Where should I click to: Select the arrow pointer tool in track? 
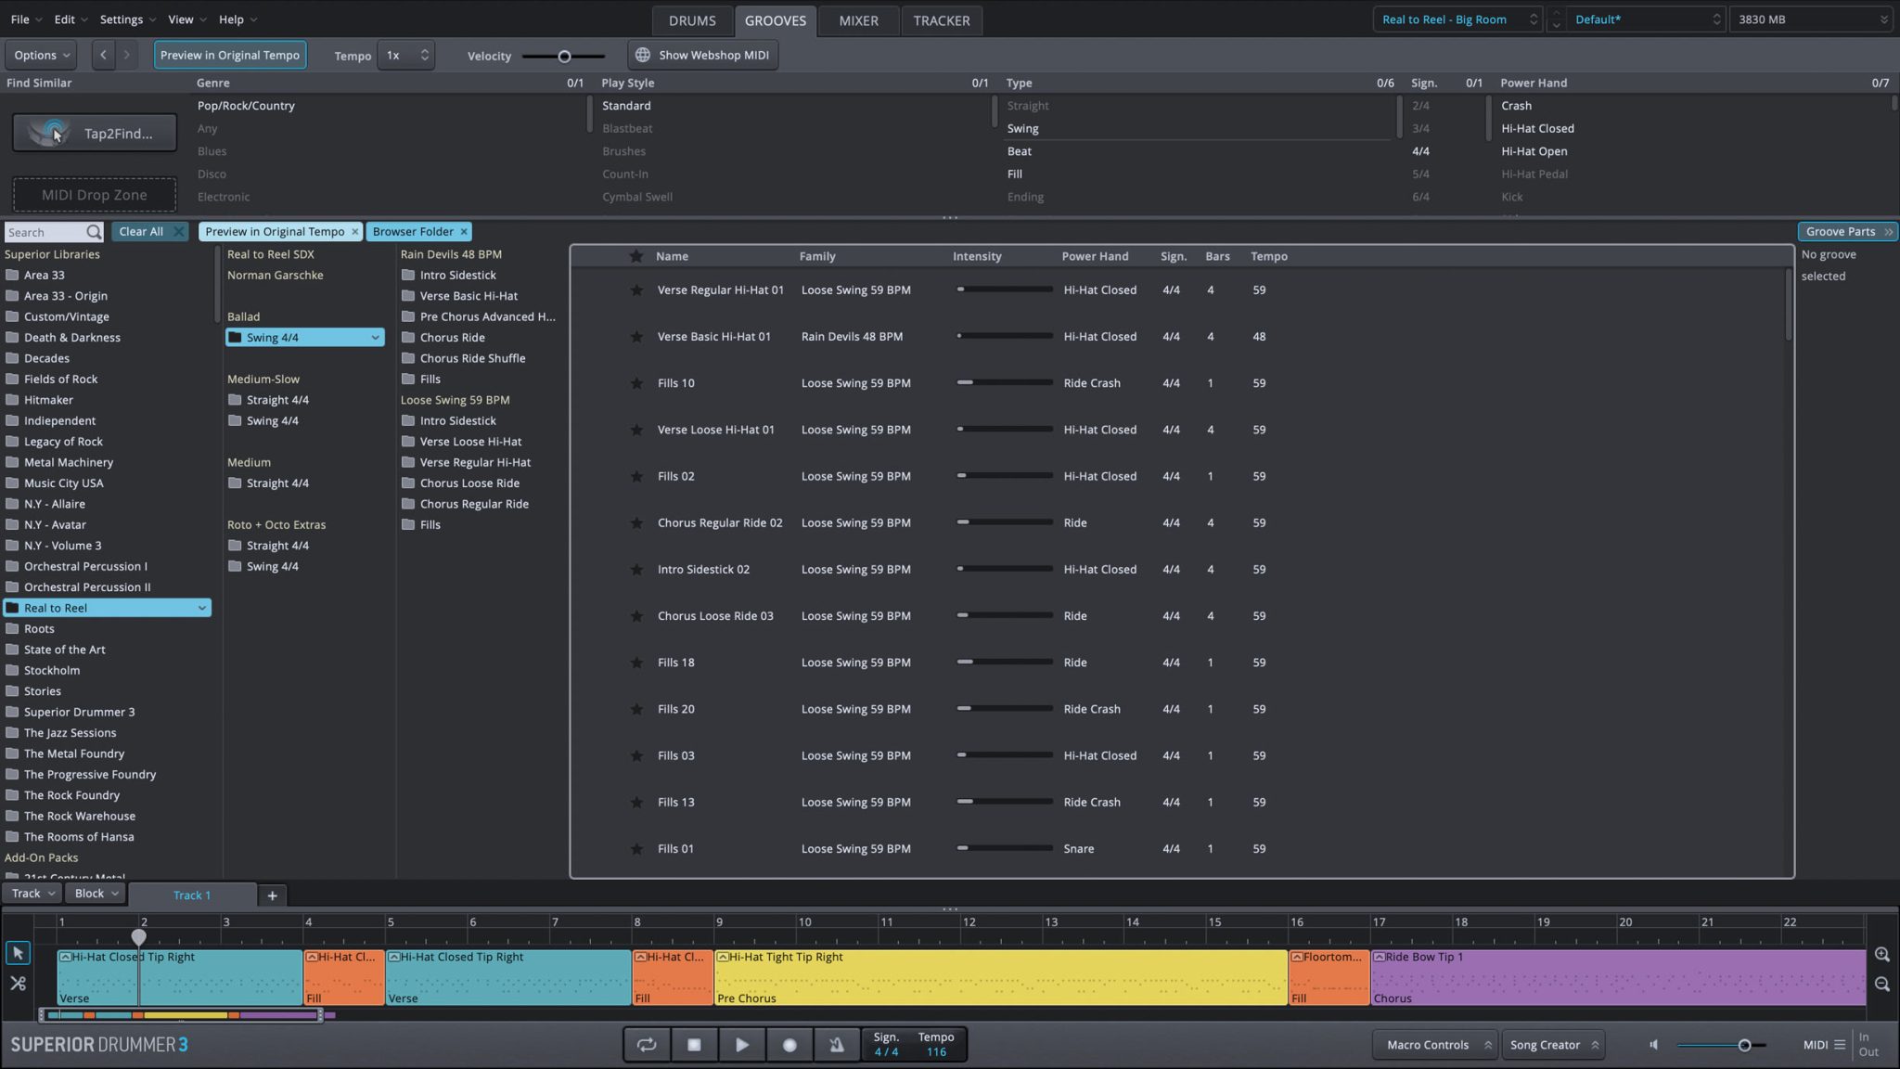coord(18,953)
